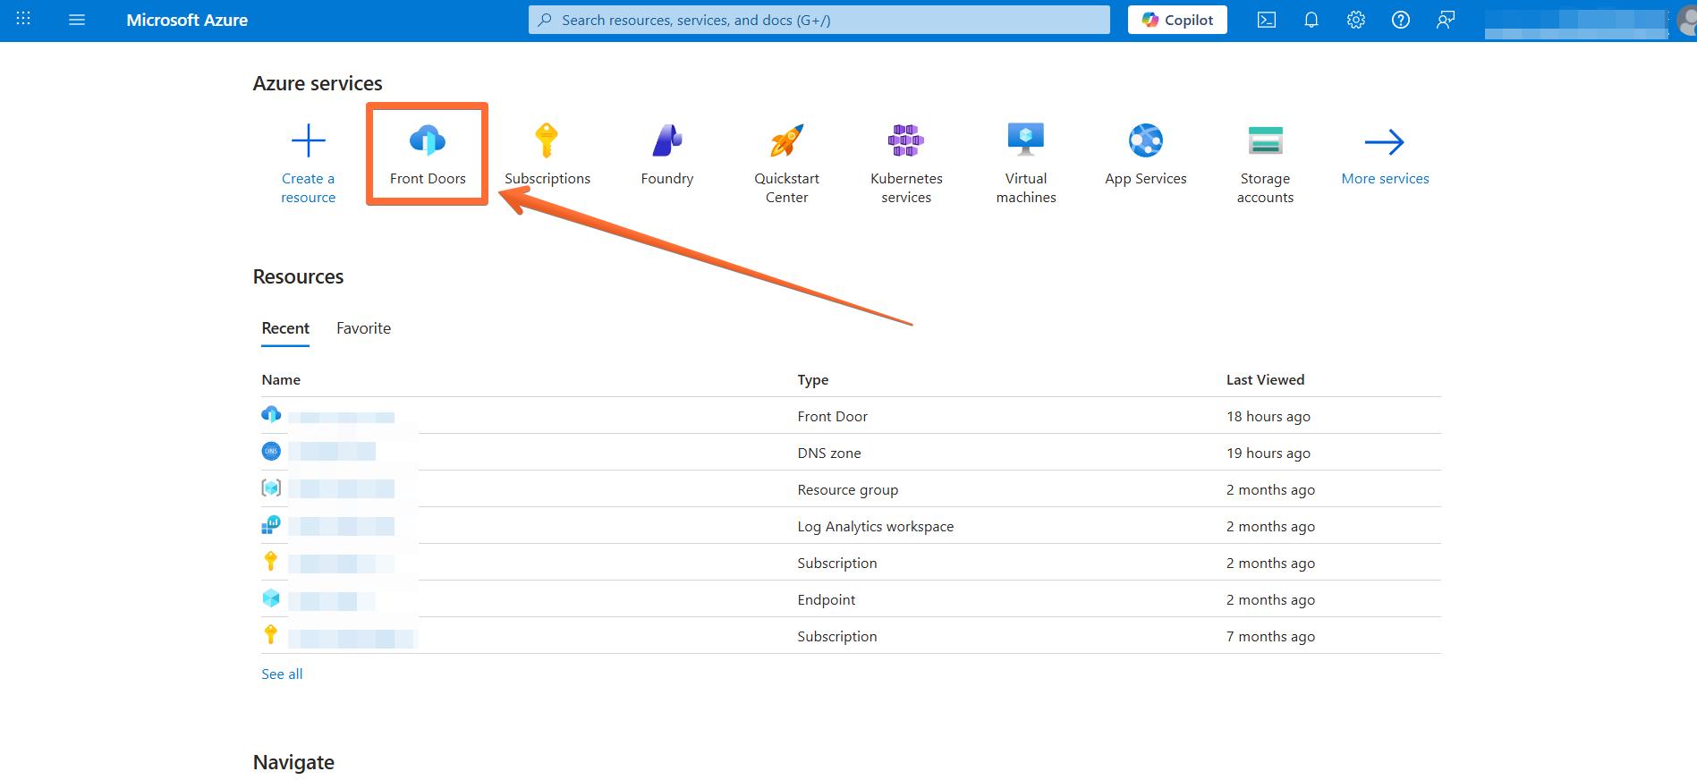This screenshot has height=780, width=1697.
Task: Click the search resources, services, and docs box
Action: click(819, 20)
